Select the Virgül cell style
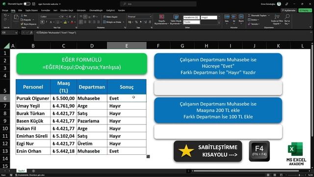 (209, 18)
